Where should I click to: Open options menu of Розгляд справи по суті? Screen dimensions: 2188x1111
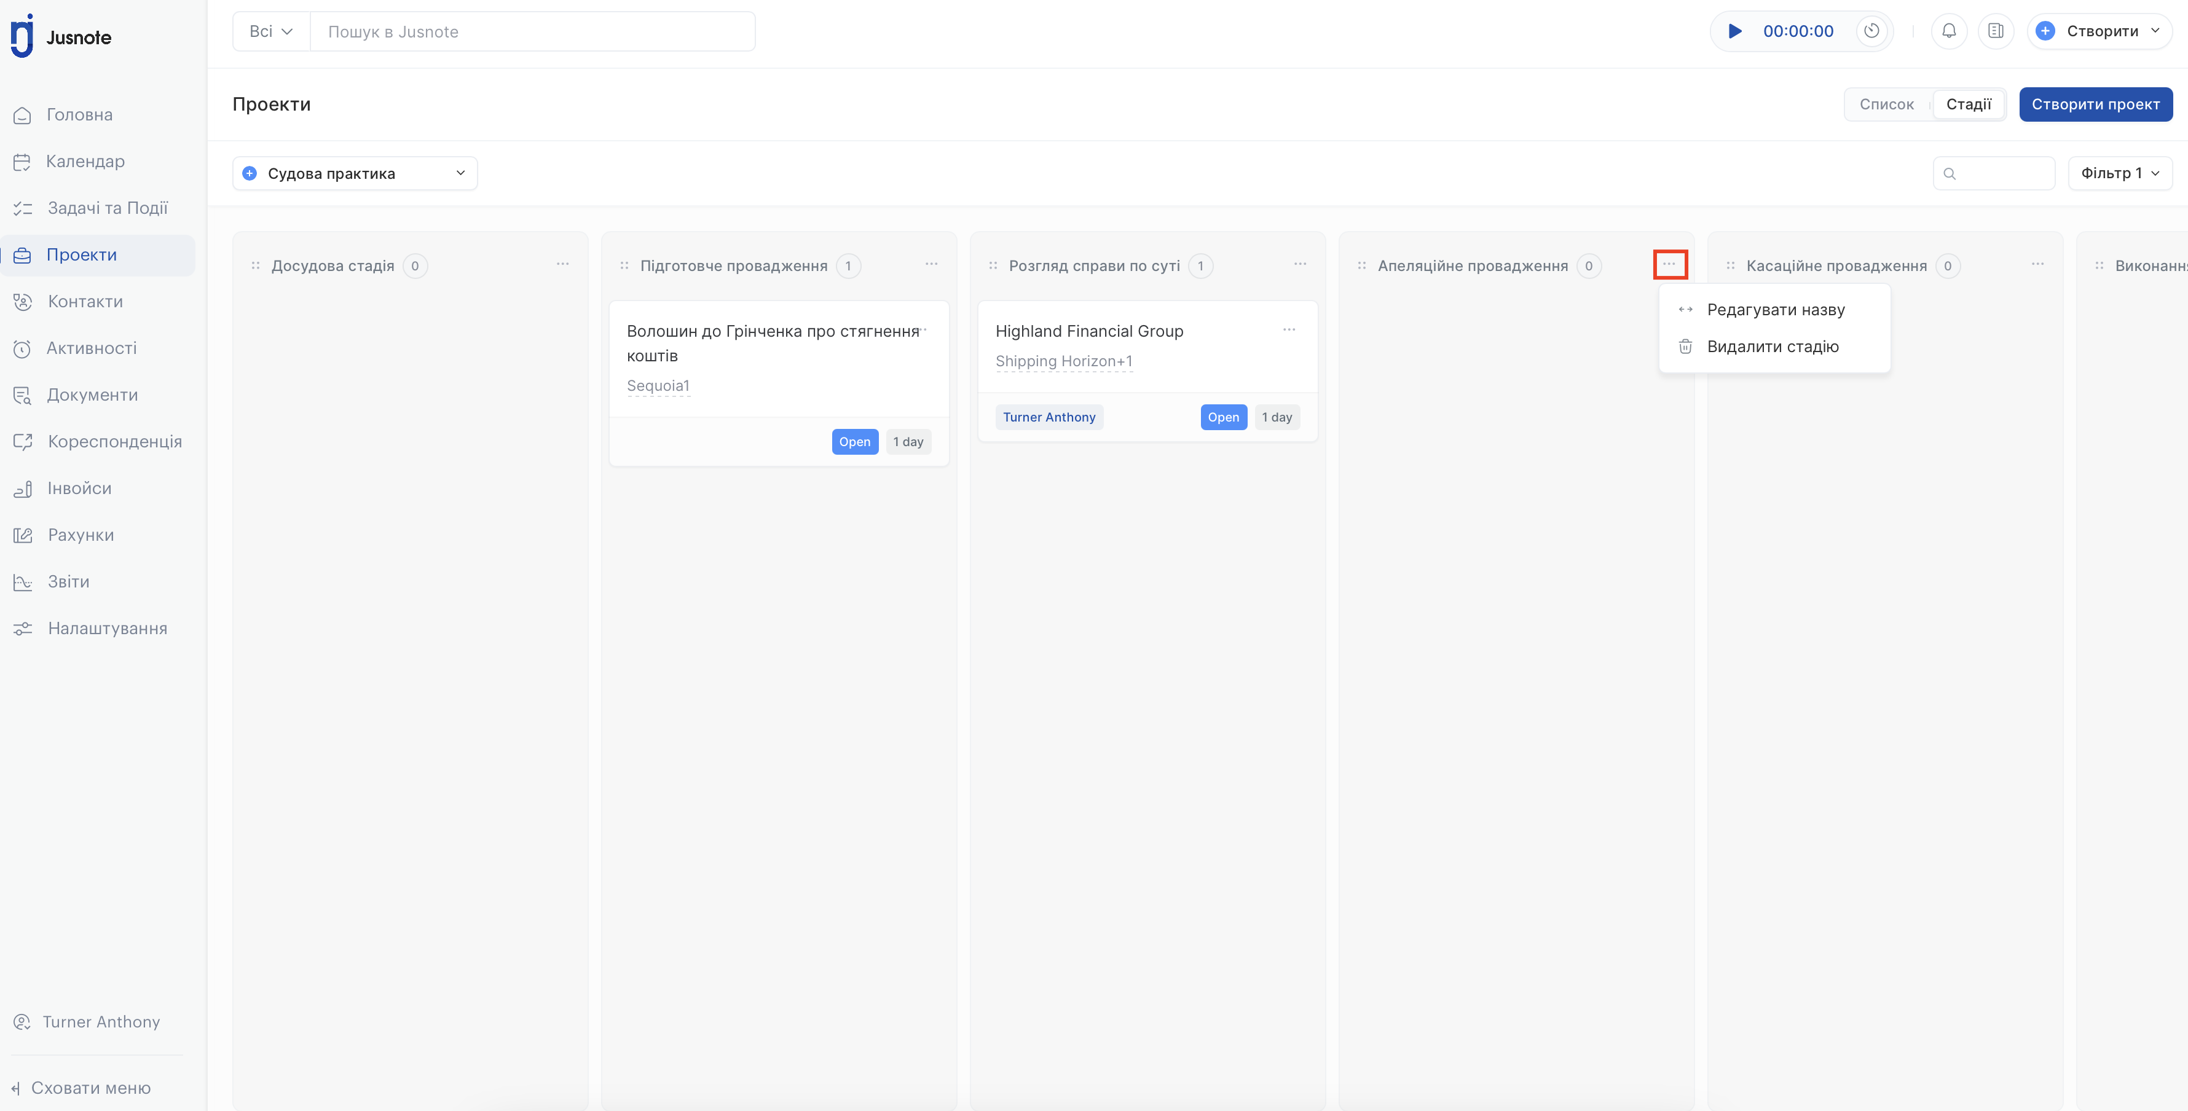[x=1299, y=264]
